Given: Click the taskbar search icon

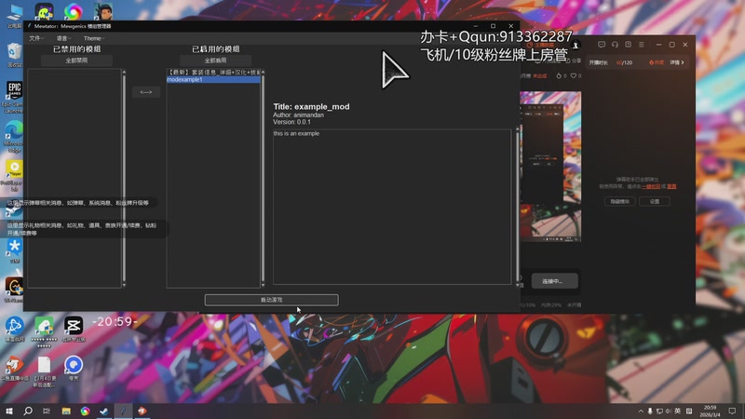Looking at the screenshot, I should pos(28,411).
